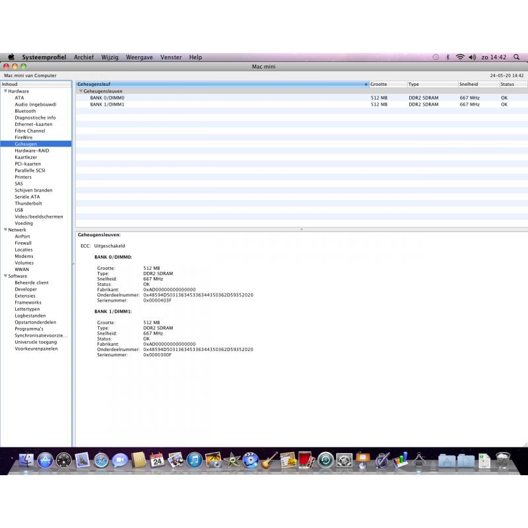The height and width of the screenshot is (528, 528).
Task: Select USB in the Hardware list
Action: 19,210
